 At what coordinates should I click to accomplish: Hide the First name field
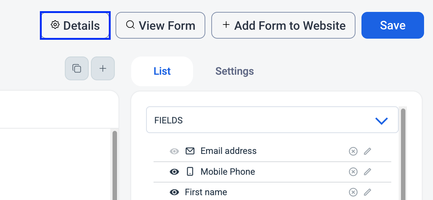[174, 192]
